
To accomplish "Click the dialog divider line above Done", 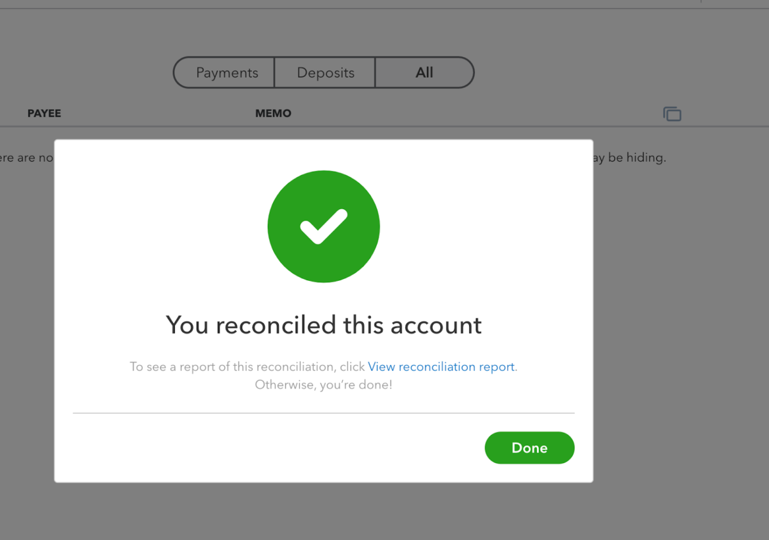I will tap(324, 412).
